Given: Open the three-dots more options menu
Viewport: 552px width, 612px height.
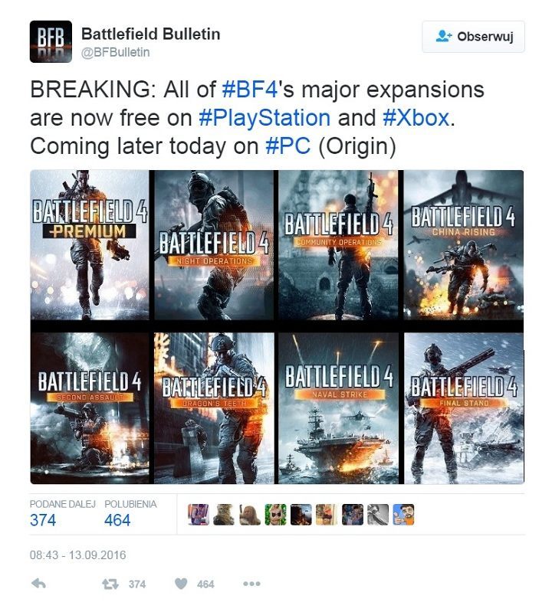Looking at the screenshot, I should tap(251, 584).
